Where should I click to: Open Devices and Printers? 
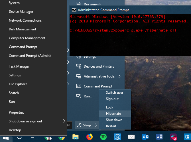(x=99, y=66)
